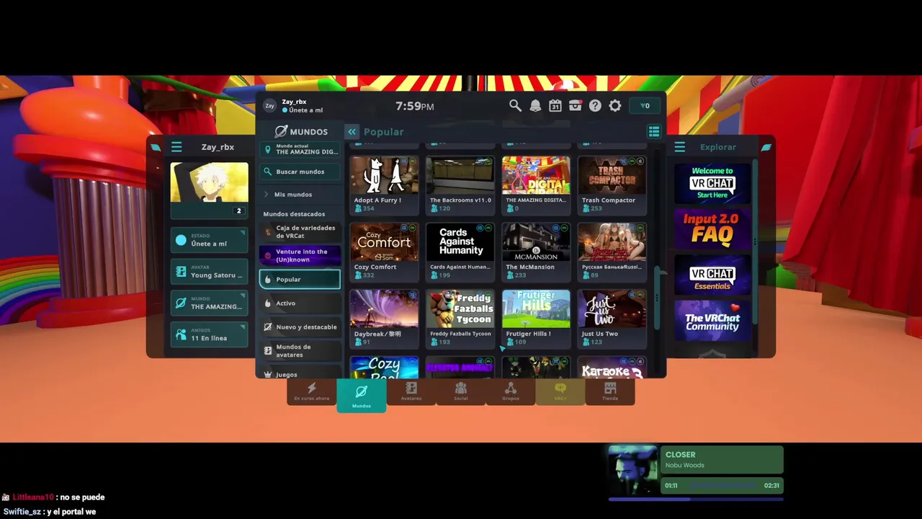Expand the Mis mundos section
This screenshot has height=519, width=922.
(300, 195)
